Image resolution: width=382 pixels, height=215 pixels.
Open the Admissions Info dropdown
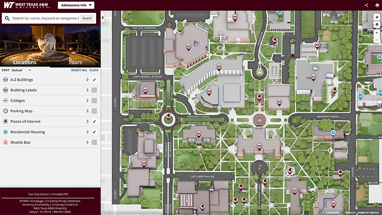tap(76, 5)
